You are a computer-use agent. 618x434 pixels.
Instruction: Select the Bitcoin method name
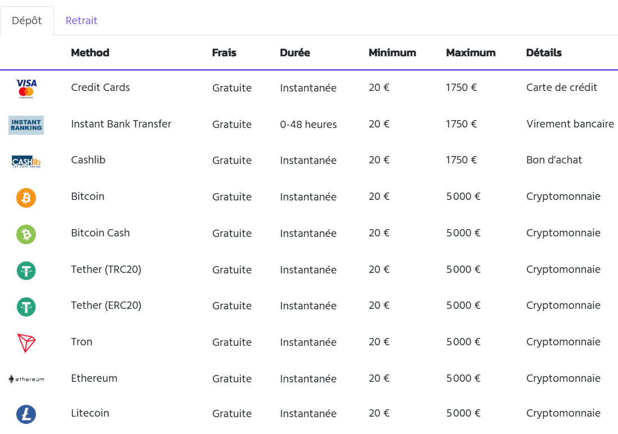click(88, 197)
